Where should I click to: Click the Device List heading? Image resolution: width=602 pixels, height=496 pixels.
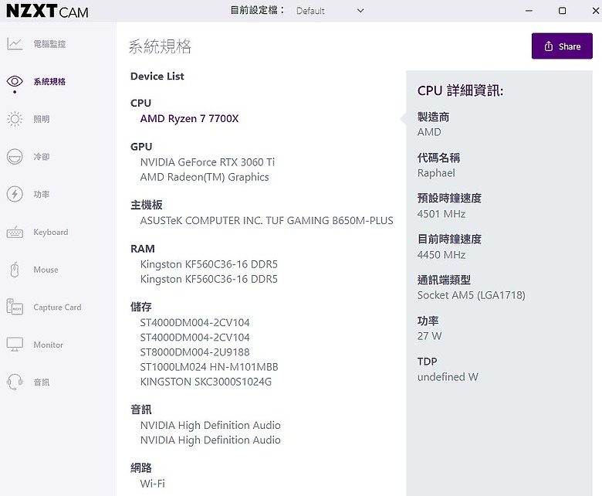157,76
